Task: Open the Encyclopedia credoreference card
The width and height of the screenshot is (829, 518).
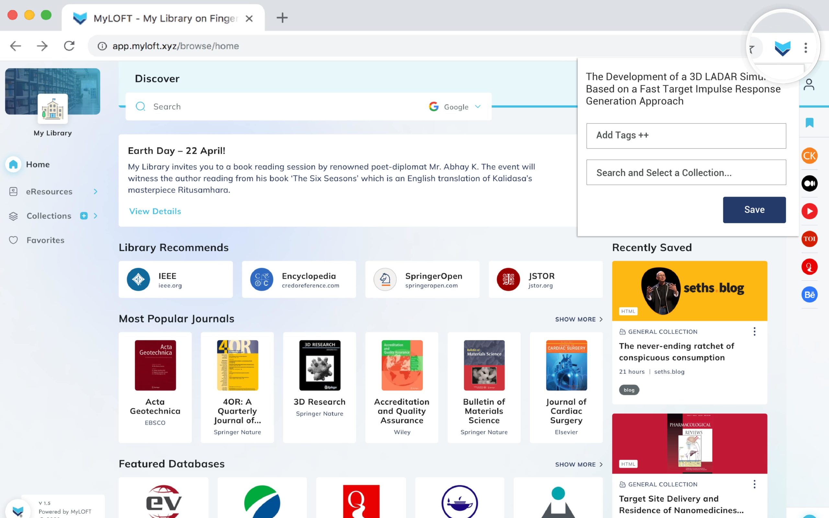Action: point(299,279)
